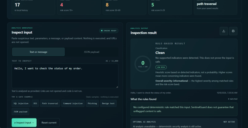This screenshot has width=248, height=128.
Task: Click the Optional AI Analysis label
Action: [144, 122]
